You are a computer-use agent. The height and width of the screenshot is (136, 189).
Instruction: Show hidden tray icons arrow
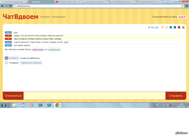click(x=161, y=105)
